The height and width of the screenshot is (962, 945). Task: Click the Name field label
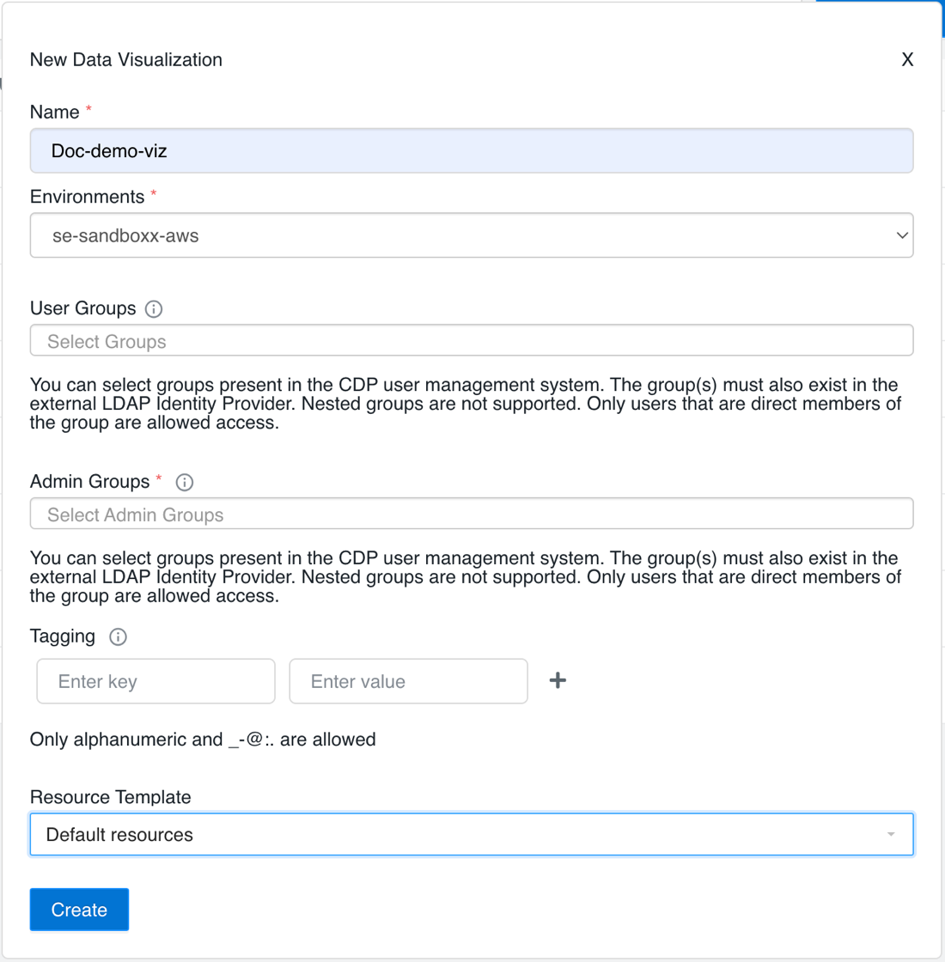[54, 113]
